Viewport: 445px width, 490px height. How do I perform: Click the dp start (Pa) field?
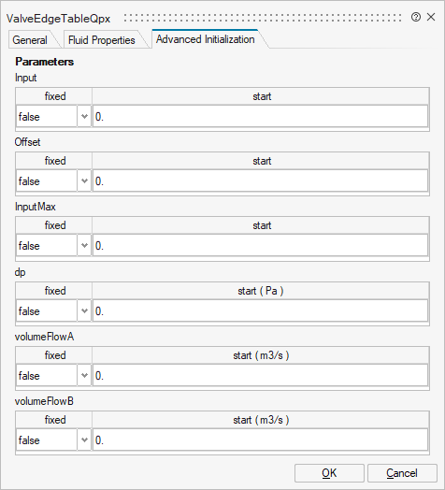[260, 311]
